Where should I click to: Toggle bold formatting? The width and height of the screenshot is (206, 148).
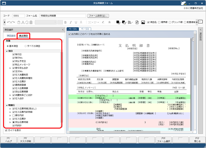(x=65, y=22)
